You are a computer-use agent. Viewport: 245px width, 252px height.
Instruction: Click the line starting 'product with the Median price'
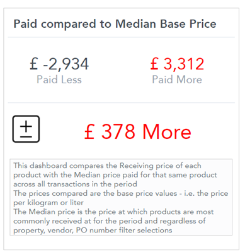point(115,175)
